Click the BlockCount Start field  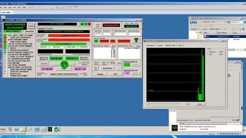click(120, 34)
